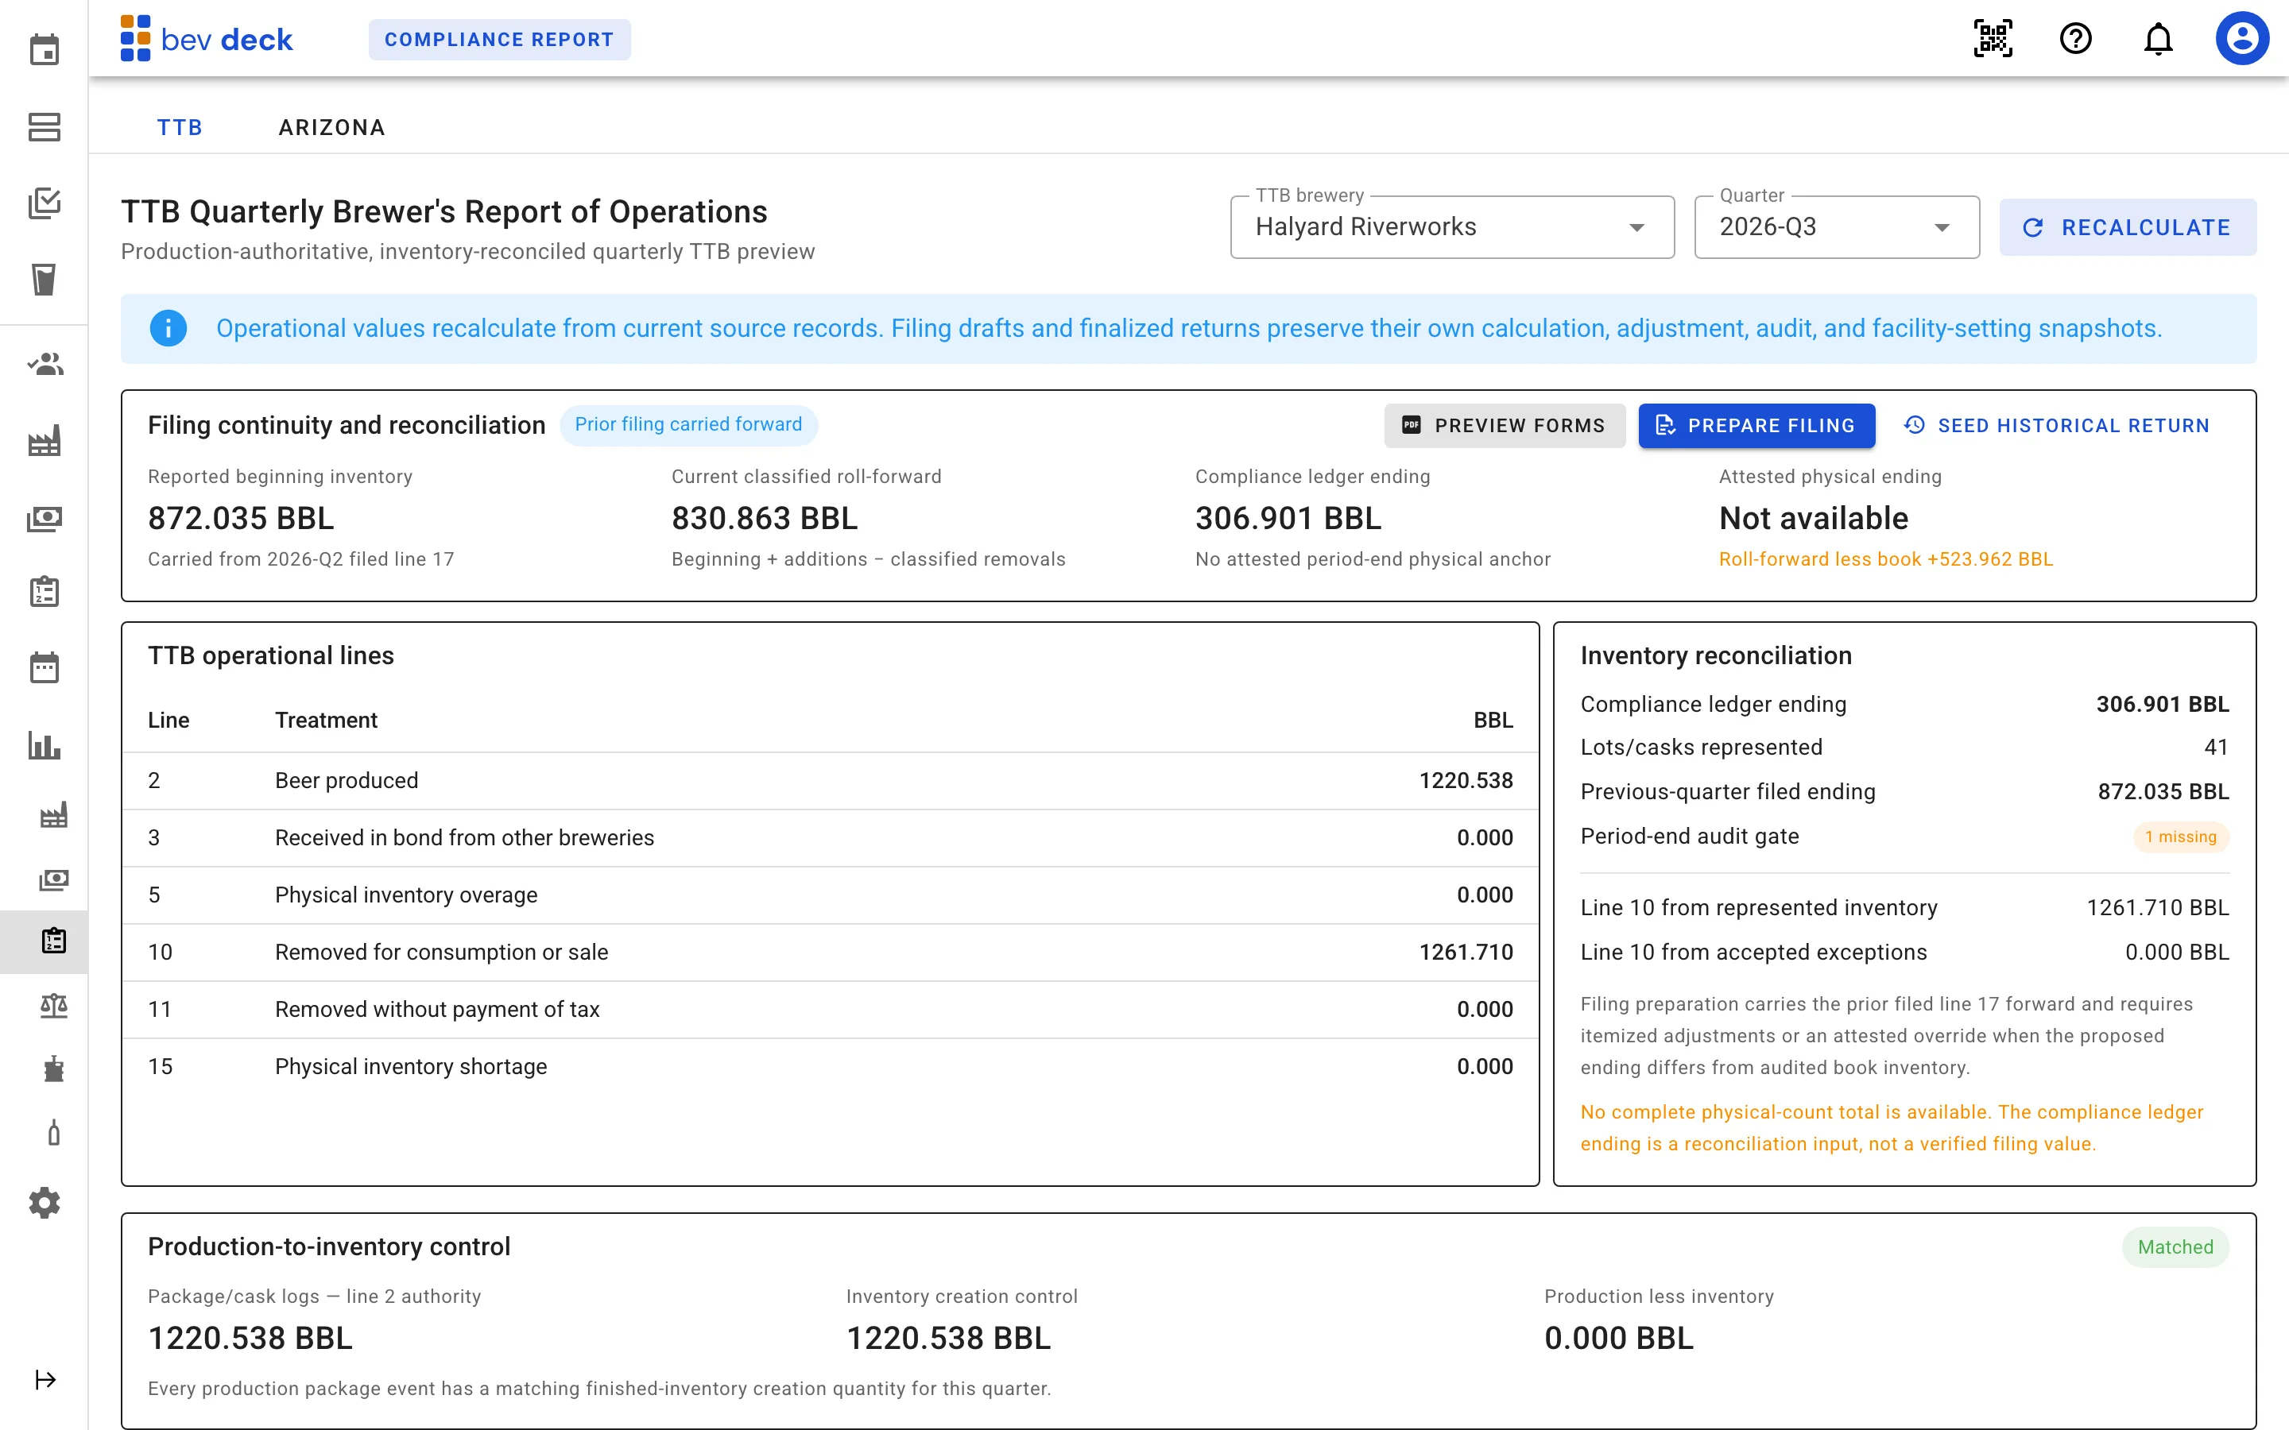
Task: Select the bottle icon in the sidebar
Action: click(53, 1132)
